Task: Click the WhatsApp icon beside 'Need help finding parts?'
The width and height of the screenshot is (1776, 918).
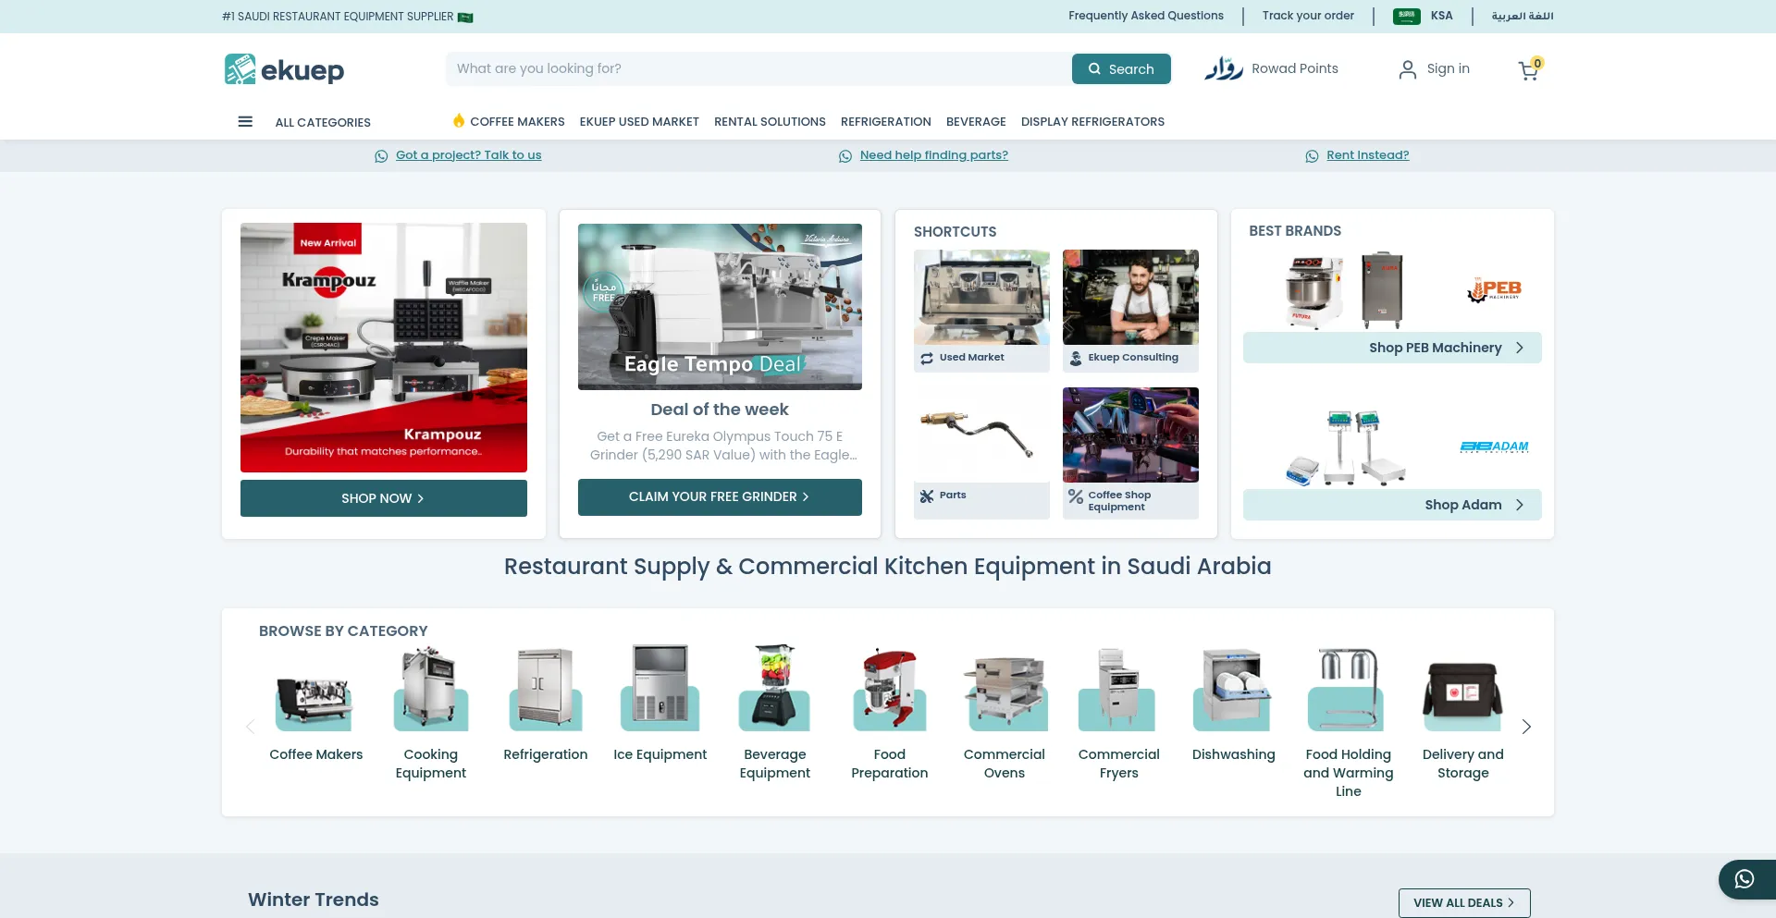Action: [x=845, y=155]
